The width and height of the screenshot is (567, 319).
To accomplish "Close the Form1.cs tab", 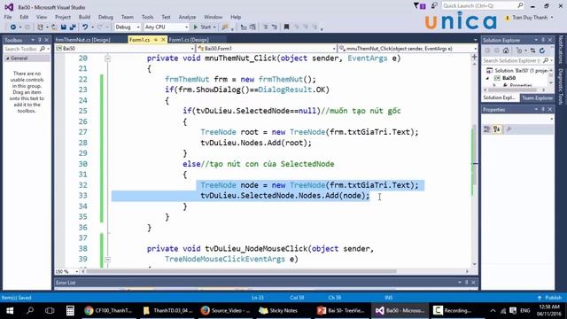I will (x=163, y=40).
